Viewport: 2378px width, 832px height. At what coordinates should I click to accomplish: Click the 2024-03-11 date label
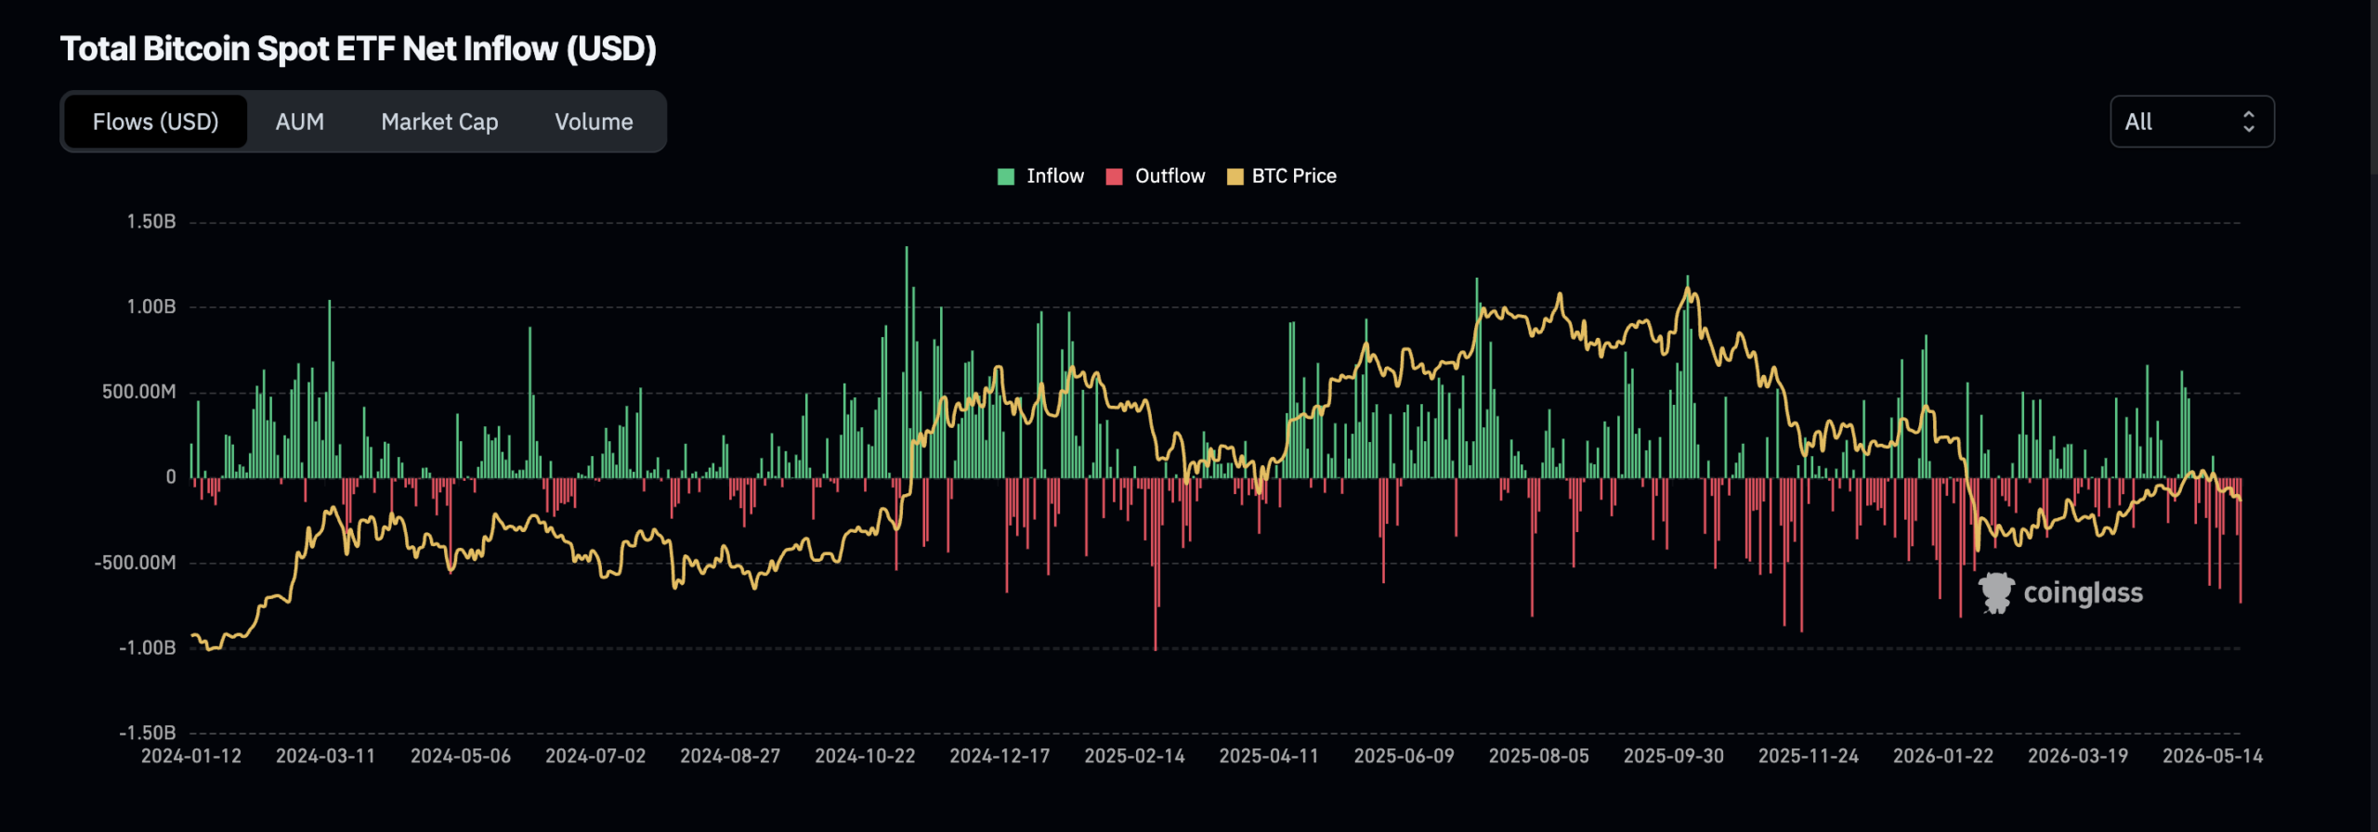click(x=326, y=757)
